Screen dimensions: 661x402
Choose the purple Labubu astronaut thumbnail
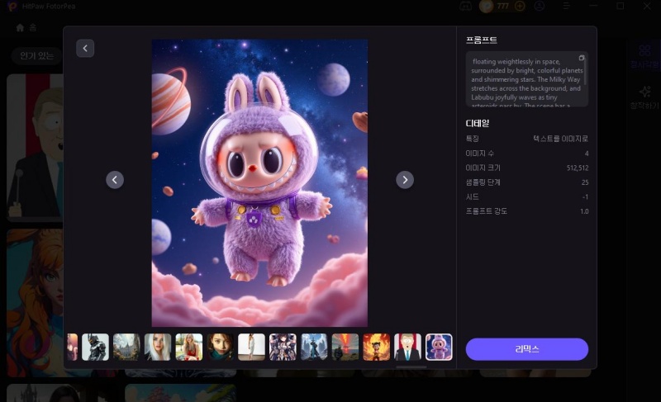[x=439, y=347]
